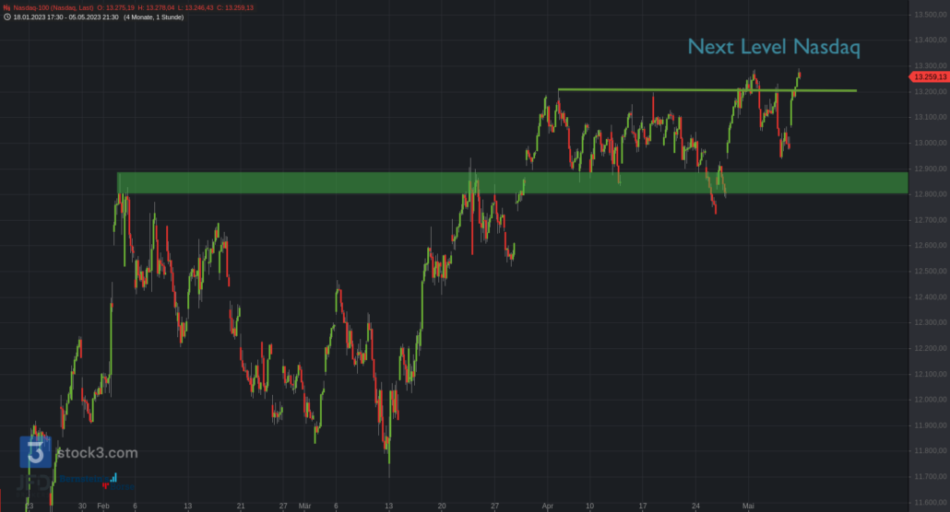Click the 30 date label on time axis
The width and height of the screenshot is (950, 512).
pos(82,506)
